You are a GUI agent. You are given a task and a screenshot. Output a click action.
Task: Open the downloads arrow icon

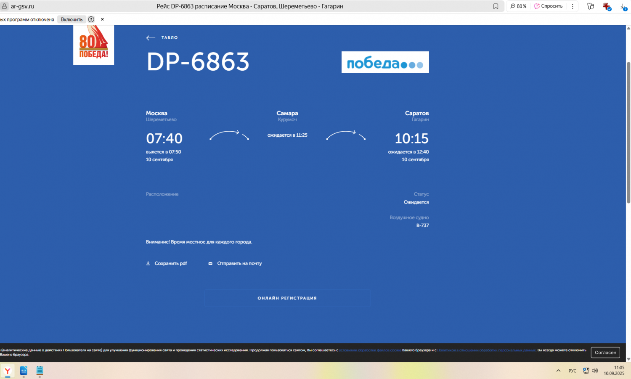[623, 6]
